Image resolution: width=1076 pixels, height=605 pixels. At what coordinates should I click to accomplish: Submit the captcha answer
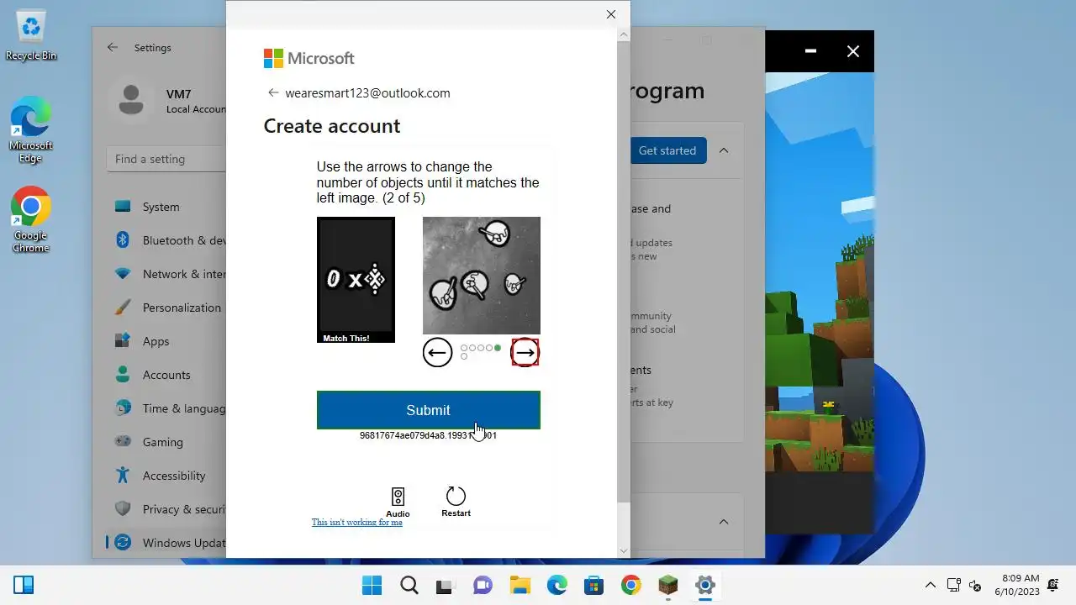pyautogui.click(x=429, y=410)
